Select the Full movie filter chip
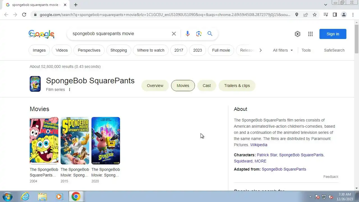This screenshot has height=202, width=359. [221, 50]
